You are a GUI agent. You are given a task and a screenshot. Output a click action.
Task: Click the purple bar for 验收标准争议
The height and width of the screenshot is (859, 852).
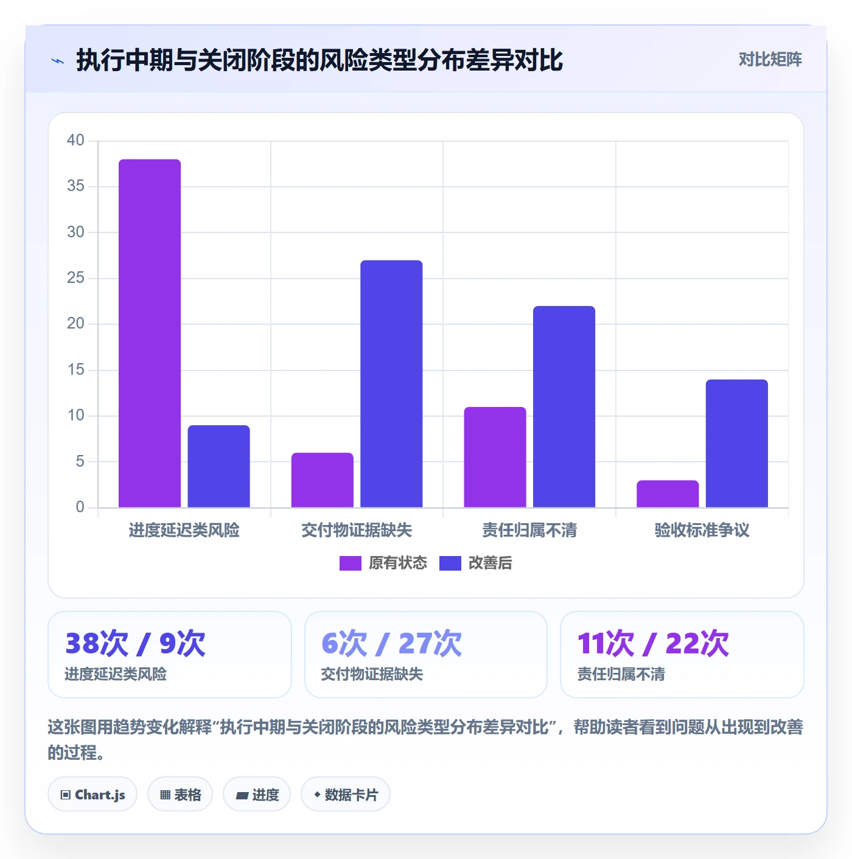pyautogui.click(x=668, y=494)
